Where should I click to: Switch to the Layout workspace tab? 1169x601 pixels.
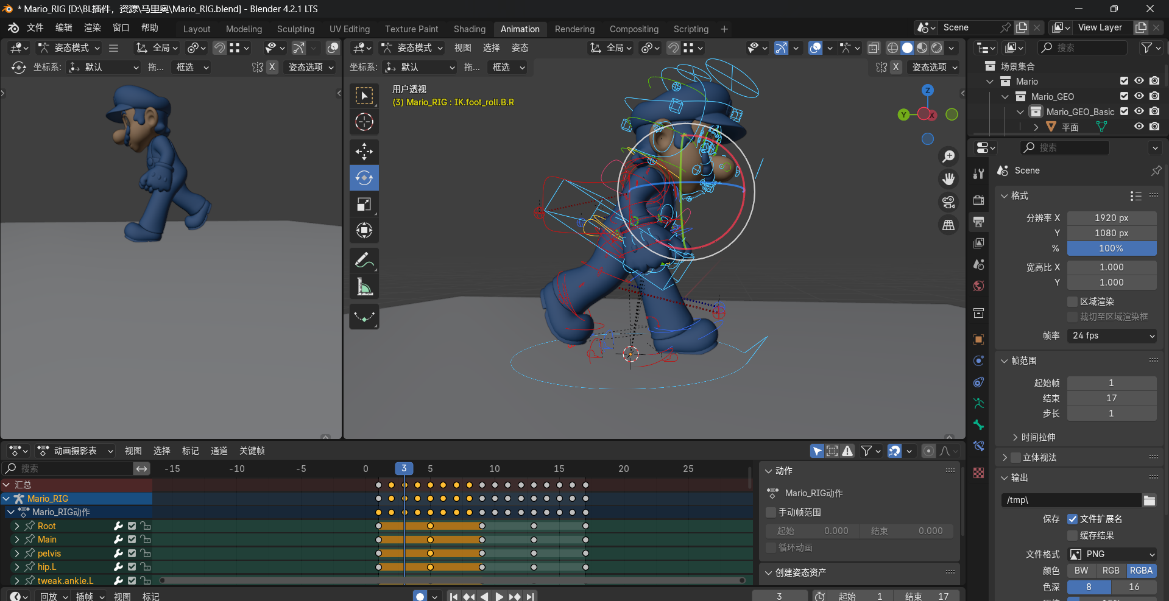tap(197, 29)
